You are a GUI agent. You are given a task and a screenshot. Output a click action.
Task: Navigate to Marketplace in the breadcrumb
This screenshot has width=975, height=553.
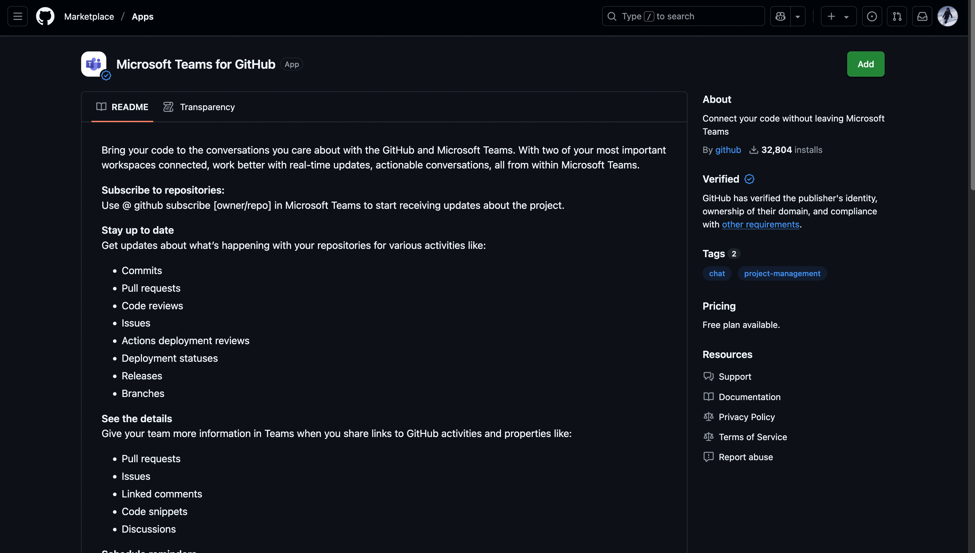tap(89, 16)
